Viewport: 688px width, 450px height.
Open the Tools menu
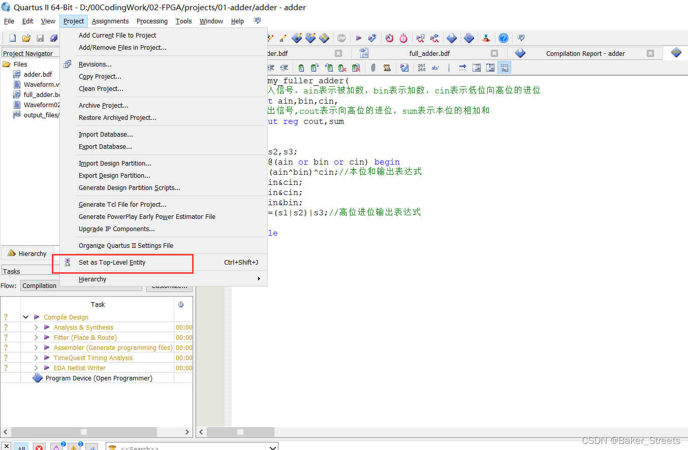pyautogui.click(x=183, y=21)
